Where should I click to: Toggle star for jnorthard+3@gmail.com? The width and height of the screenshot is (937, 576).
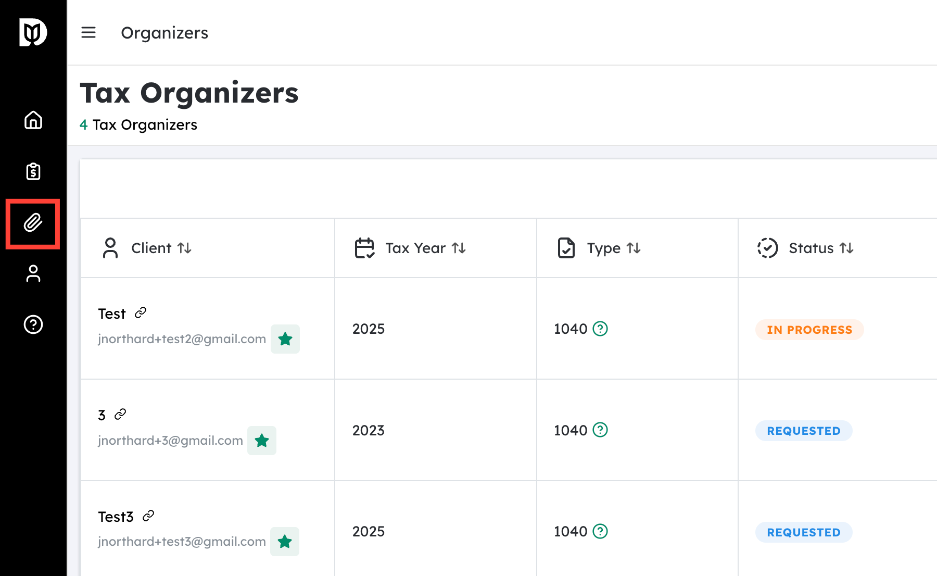pyautogui.click(x=262, y=441)
